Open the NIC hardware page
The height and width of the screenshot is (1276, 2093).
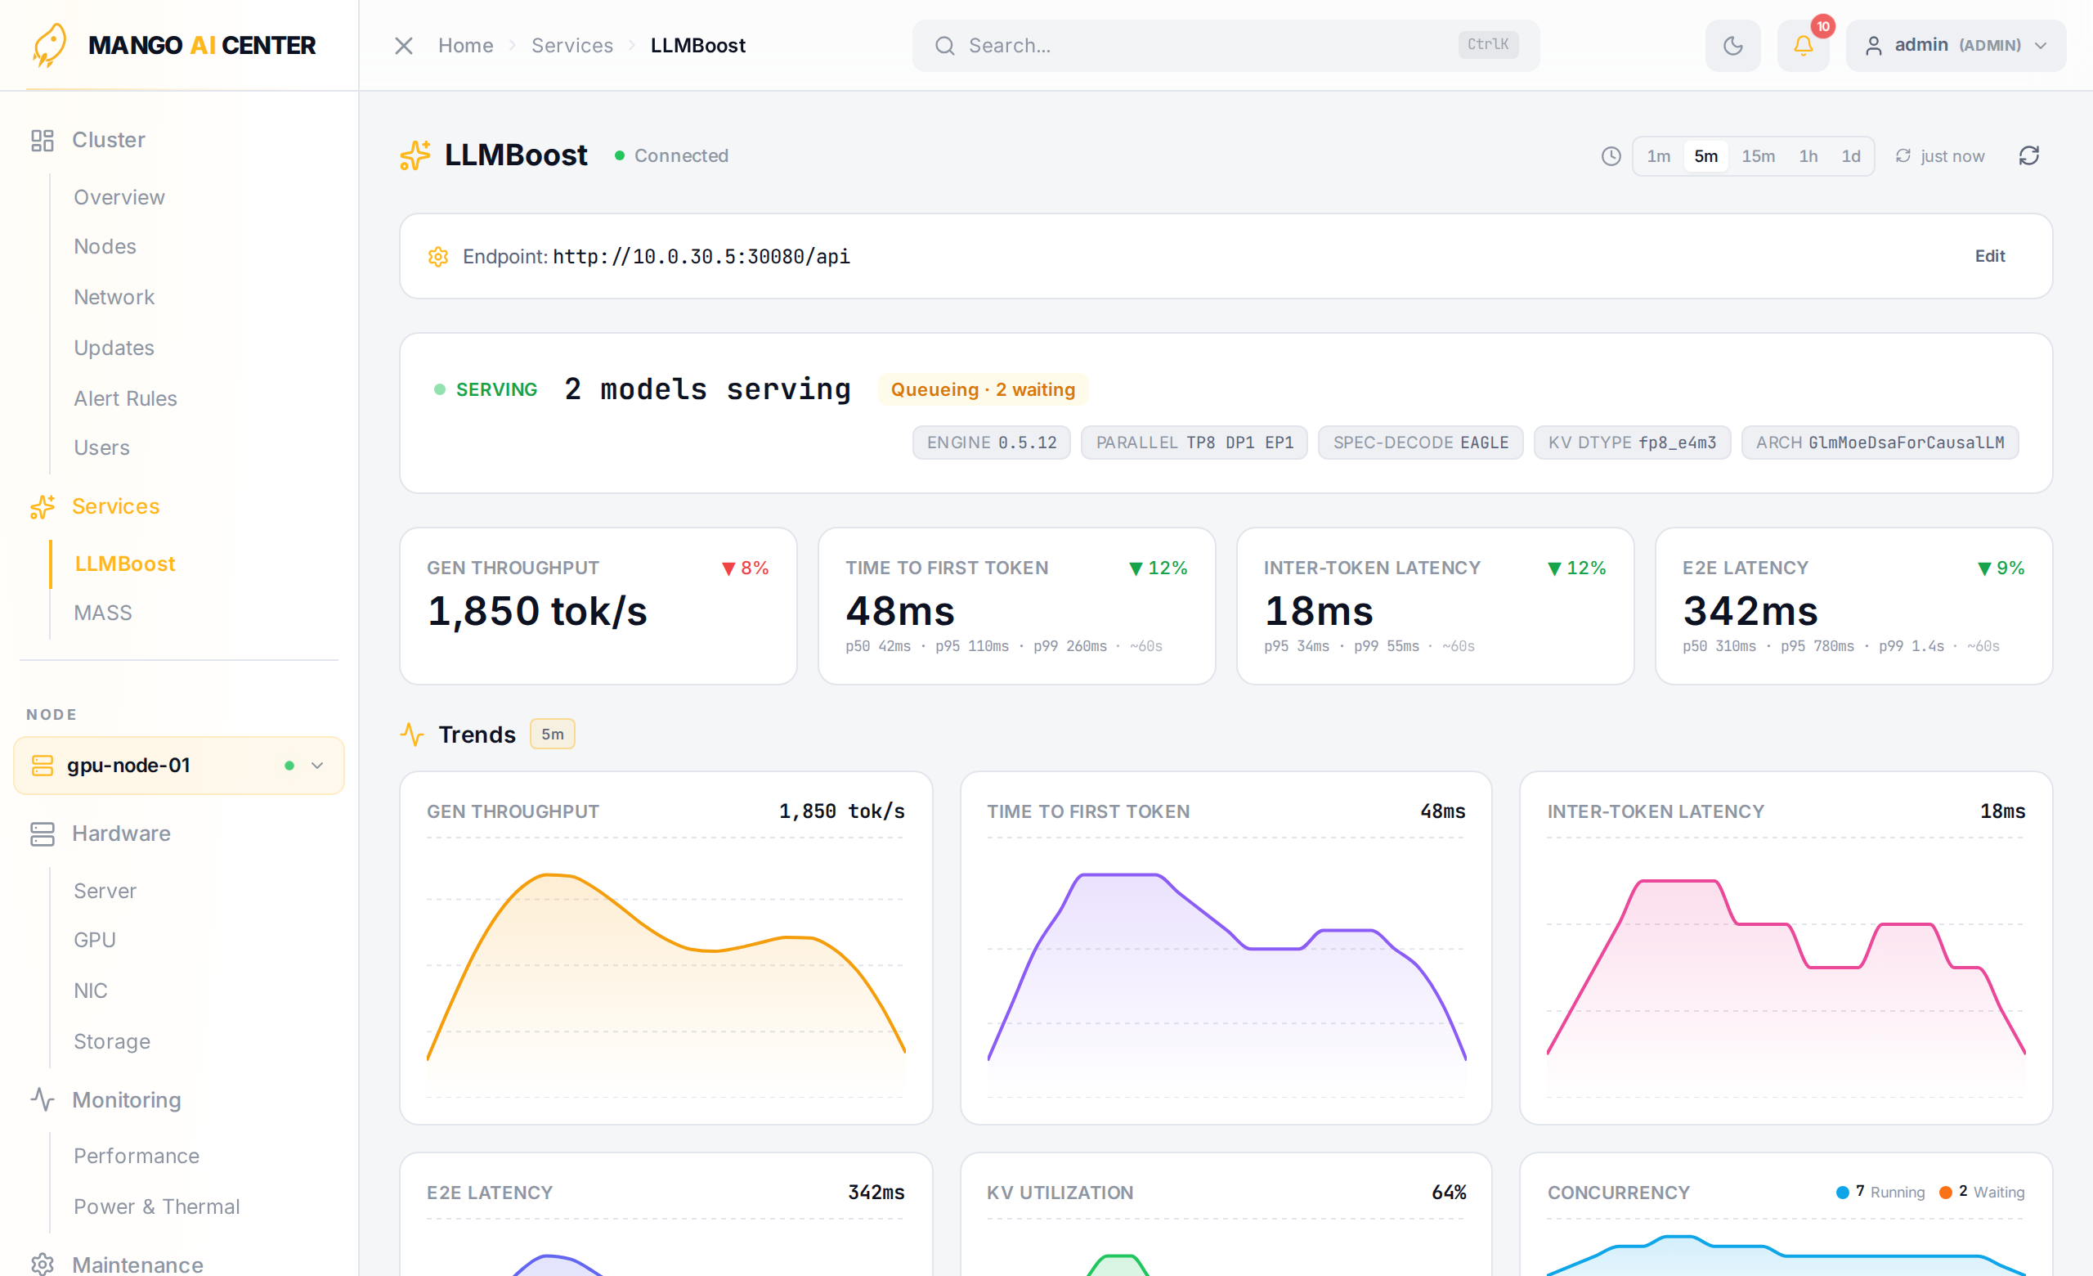(90, 991)
